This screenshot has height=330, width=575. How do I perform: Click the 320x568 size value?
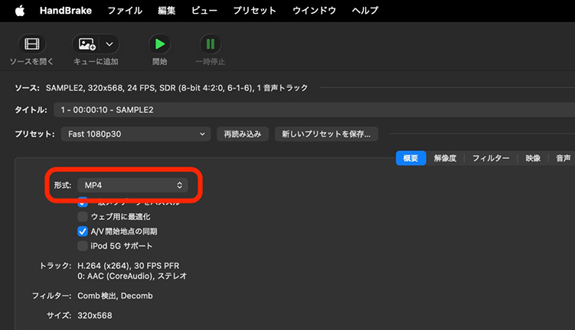click(x=95, y=315)
